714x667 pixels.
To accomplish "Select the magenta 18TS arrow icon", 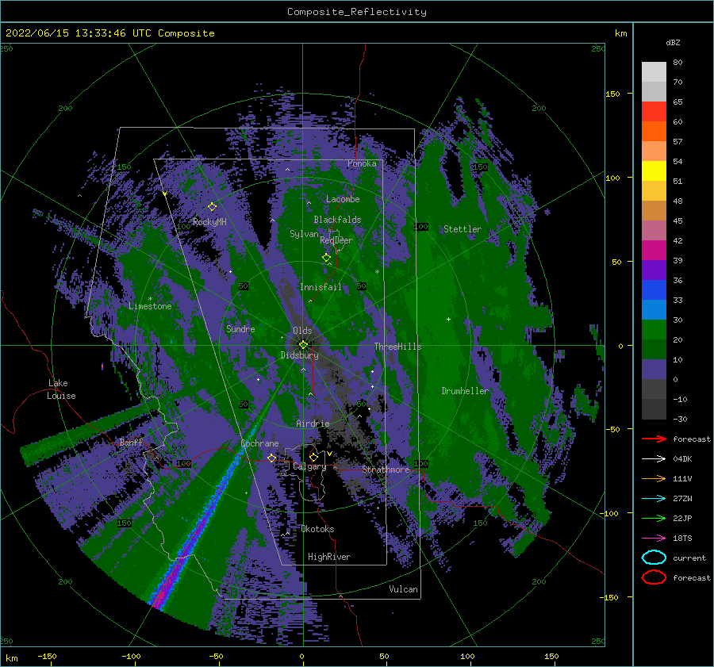I will tap(654, 538).
